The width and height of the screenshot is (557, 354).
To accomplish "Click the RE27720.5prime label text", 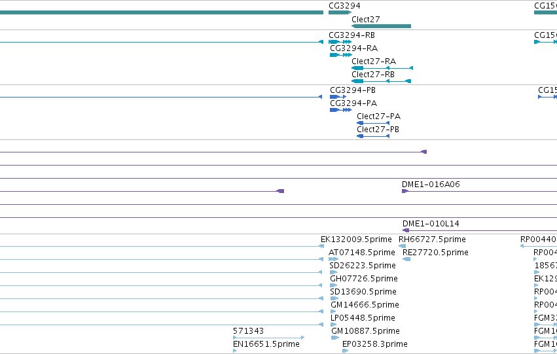I will tap(435, 253).
